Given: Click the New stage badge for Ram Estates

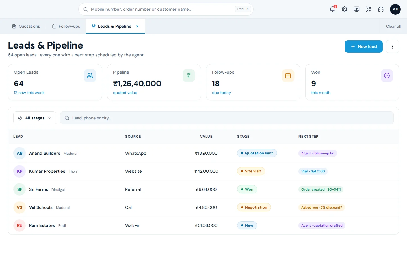Looking at the screenshot, I should pos(247,225).
